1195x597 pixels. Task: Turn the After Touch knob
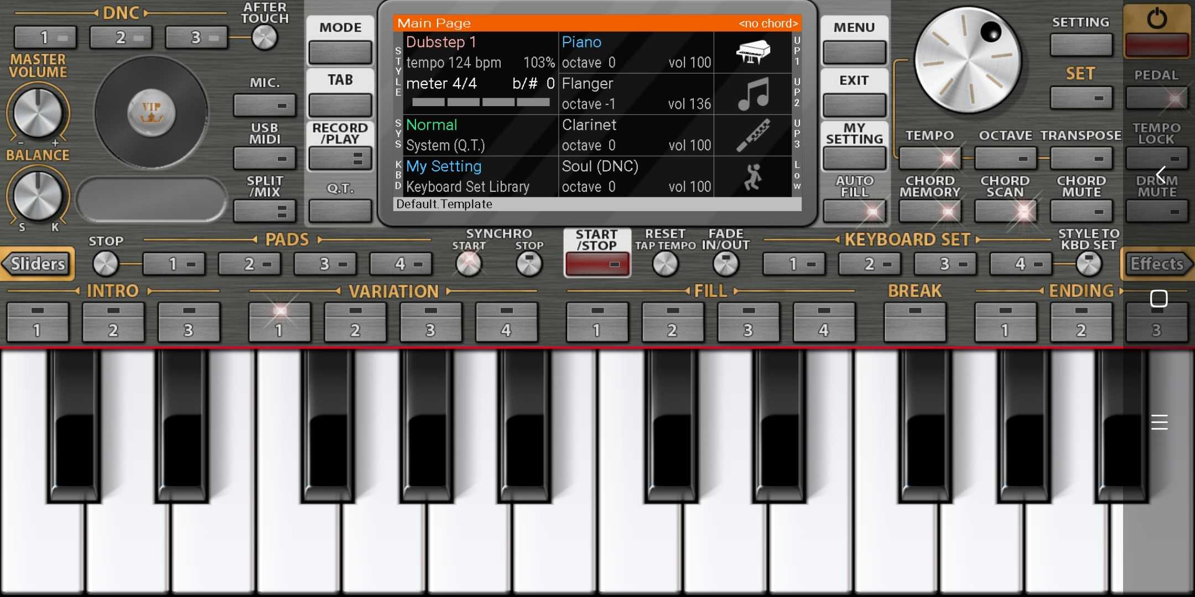264,38
